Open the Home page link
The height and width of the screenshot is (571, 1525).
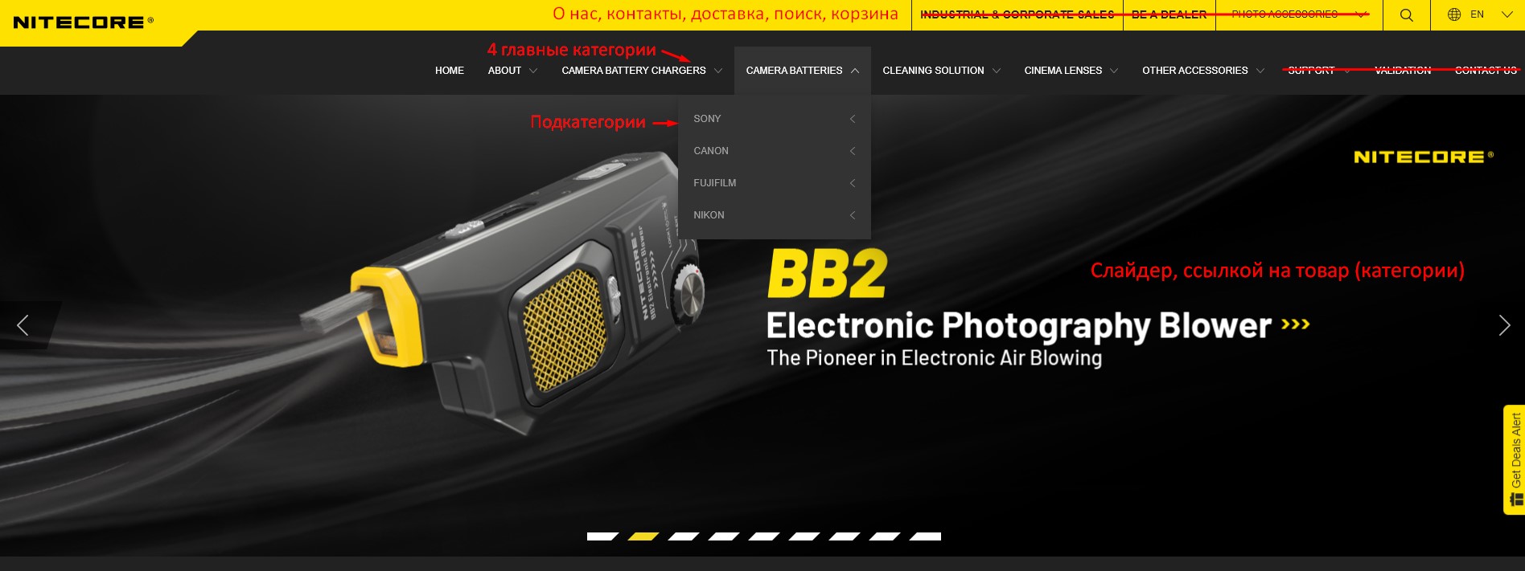pos(450,71)
